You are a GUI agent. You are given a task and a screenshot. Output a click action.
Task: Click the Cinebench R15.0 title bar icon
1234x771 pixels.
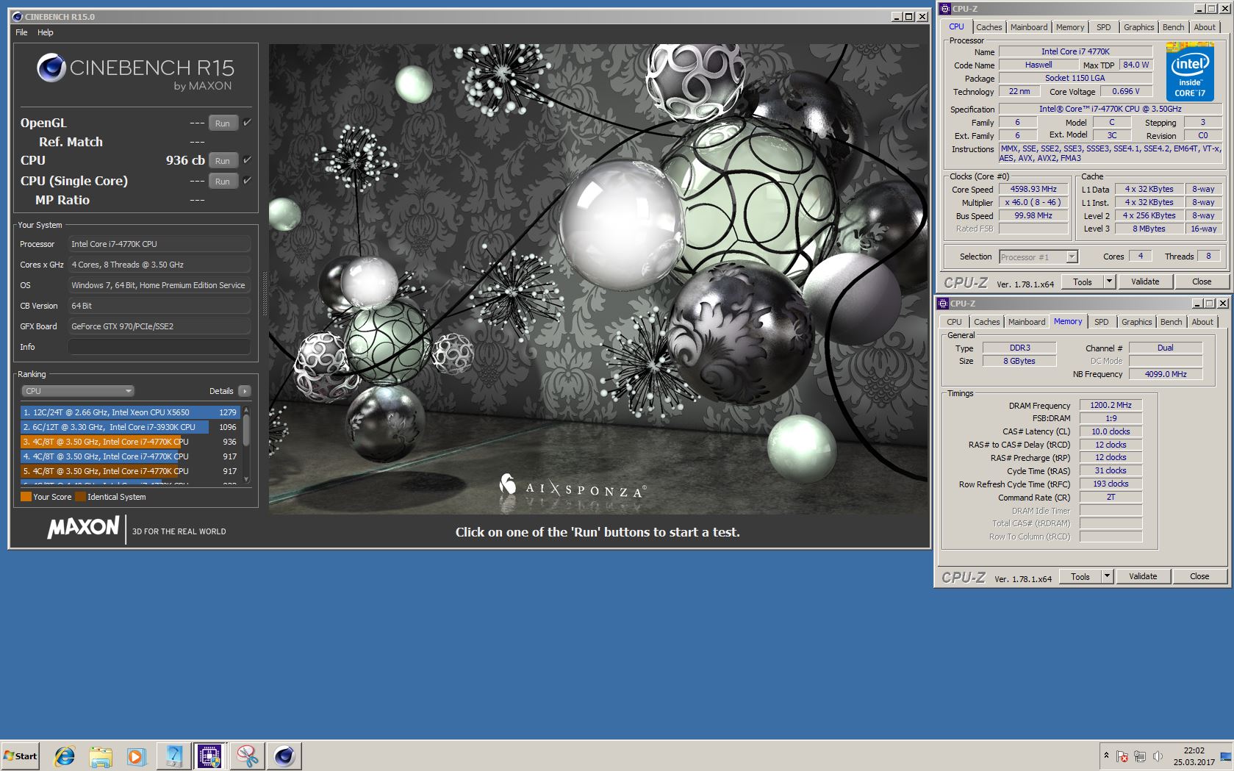(x=18, y=16)
